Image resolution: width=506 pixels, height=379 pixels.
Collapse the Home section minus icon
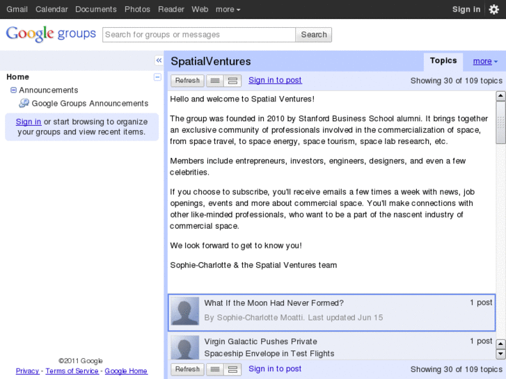157,77
